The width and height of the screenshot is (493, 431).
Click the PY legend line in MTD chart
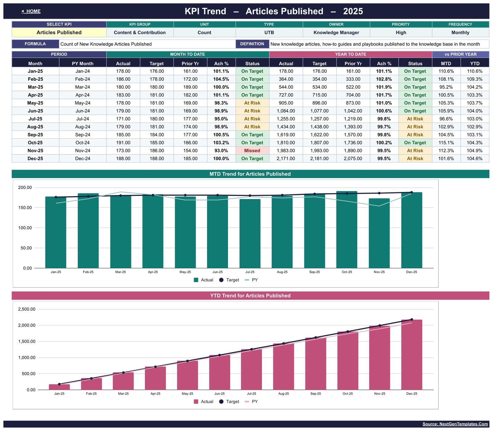tap(247, 280)
